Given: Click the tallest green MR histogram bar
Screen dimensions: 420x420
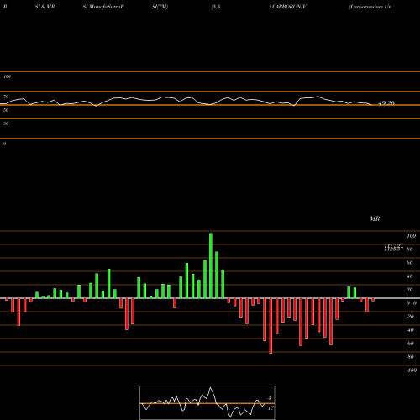Looking at the screenshot, I should click(x=211, y=265).
